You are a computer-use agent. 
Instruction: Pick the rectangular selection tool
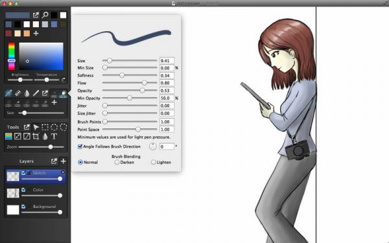(45, 127)
